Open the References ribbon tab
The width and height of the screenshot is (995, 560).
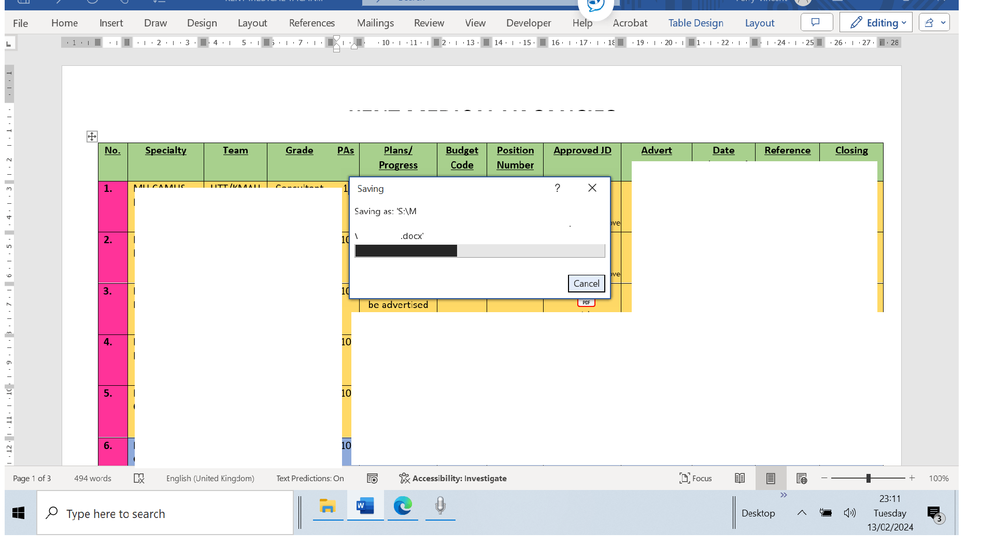point(311,23)
